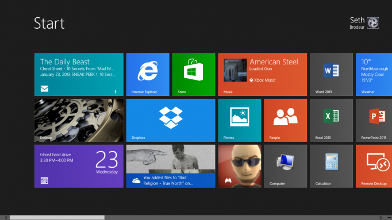This screenshot has width=392, height=220.
Task: Click the scroll left arrow
Action: point(6,218)
